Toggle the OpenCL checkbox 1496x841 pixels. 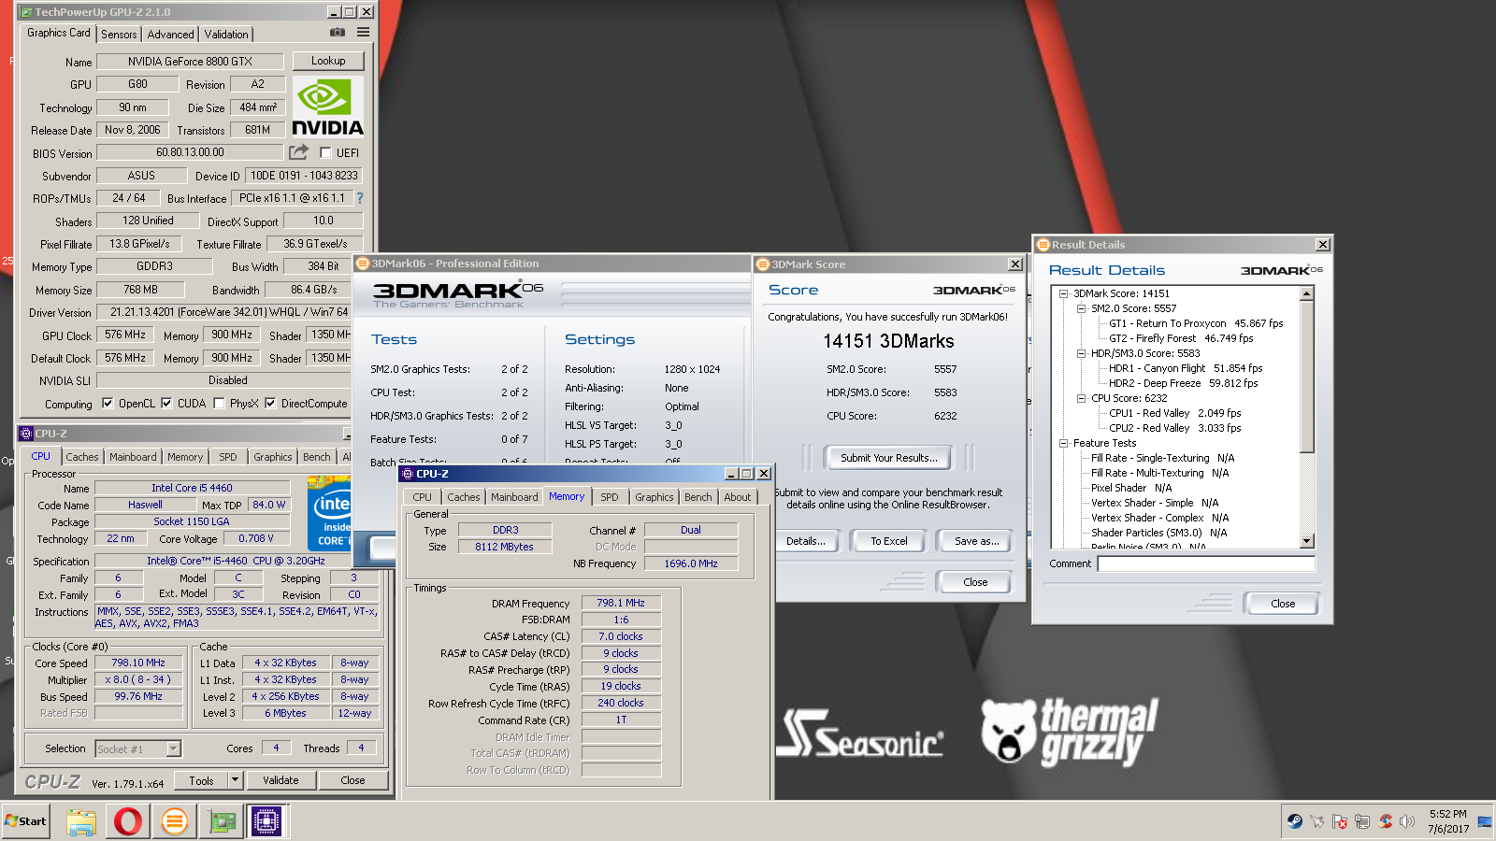(108, 404)
